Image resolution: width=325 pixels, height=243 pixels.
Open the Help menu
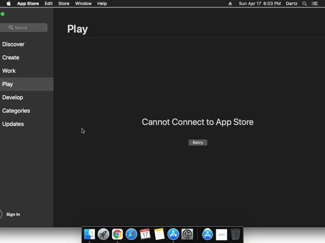[102, 3]
